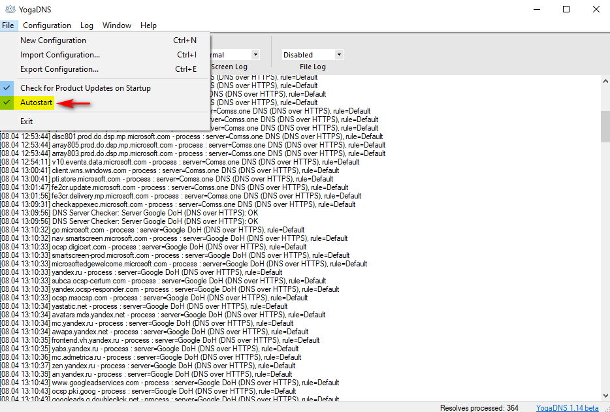The width and height of the screenshot is (610, 412).
Task: Toggle Check for Product Updates on Startup
Action: pos(105,88)
